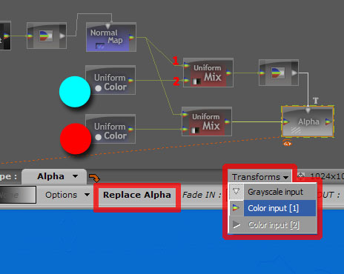344x274 pixels.
Task: Choose Grayscale input menu entry
Action: pos(273,192)
